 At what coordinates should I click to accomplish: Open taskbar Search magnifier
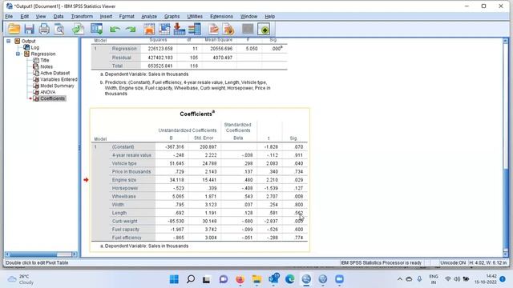coord(191,279)
